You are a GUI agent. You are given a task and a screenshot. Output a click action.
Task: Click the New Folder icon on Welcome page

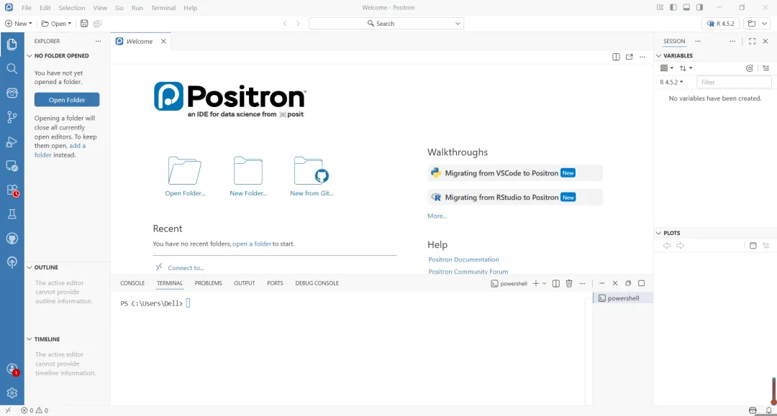[247, 171]
